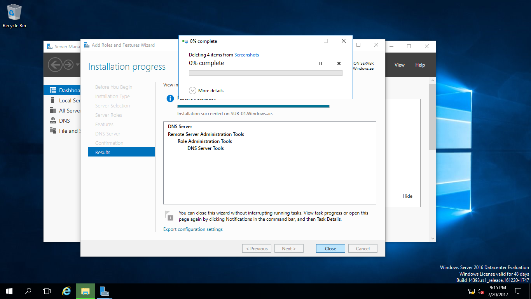Click the Cancel button in wizard
This screenshot has width=531, height=299.
coord(363,248)
